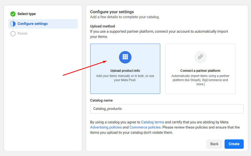Click the empty circle icon beside Finish
This screenshot has width=251, height=156.
coord(13,34)
